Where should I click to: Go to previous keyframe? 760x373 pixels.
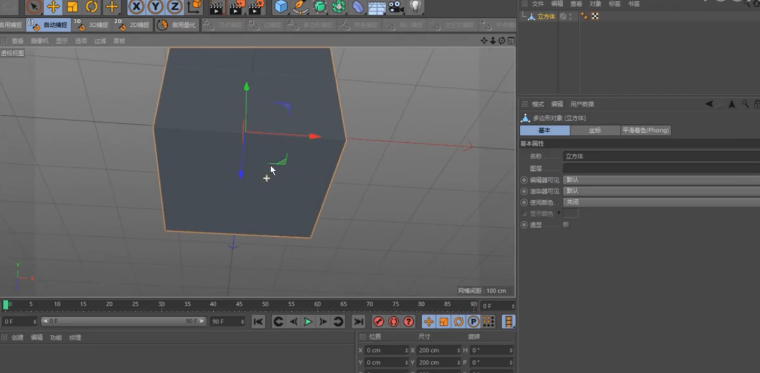pos(278,322)
